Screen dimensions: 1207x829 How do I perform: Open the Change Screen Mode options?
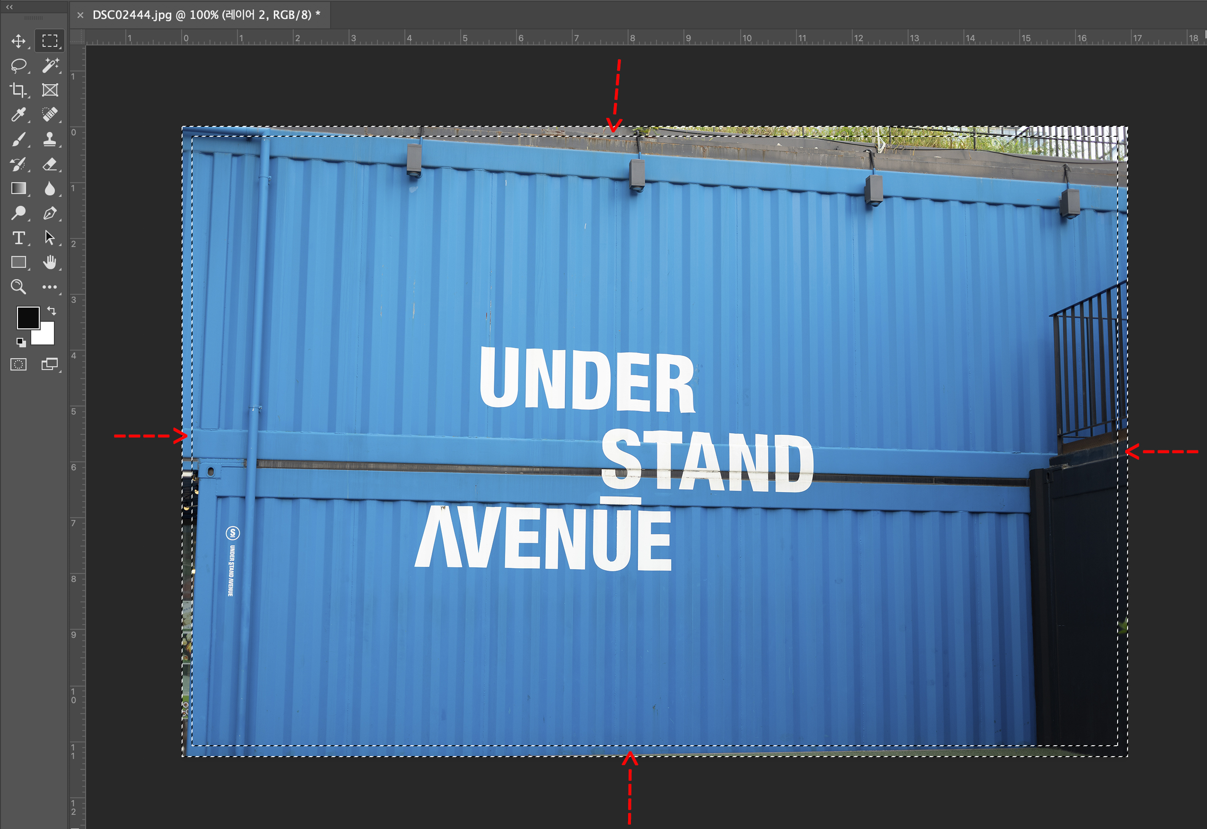tap(50, 364)
